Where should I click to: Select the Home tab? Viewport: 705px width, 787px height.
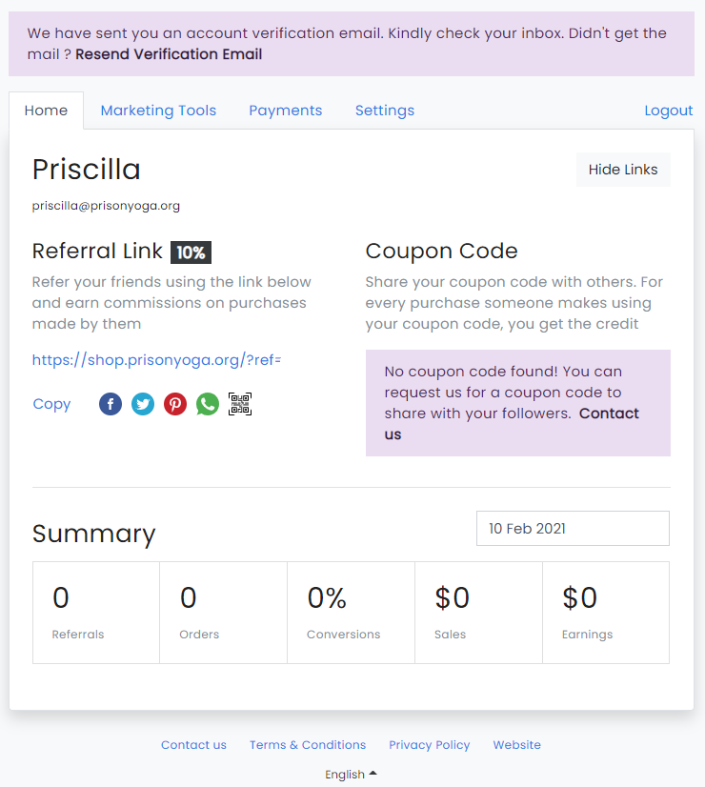46,111
